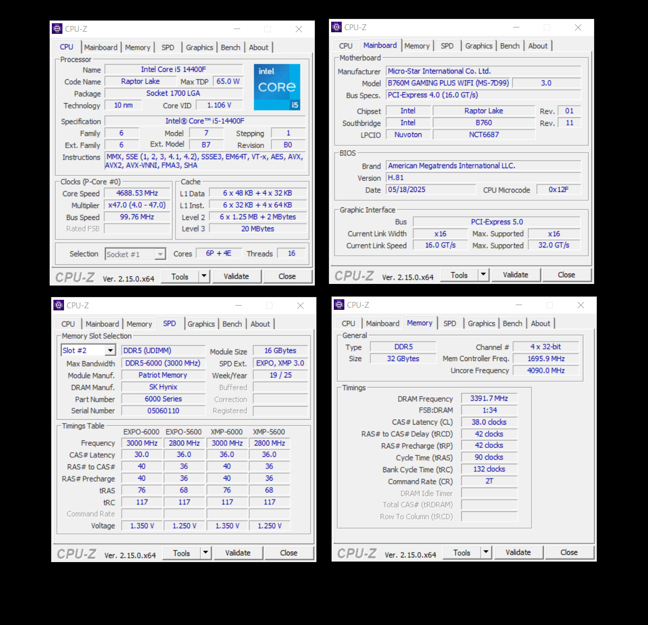The width and height of the screenshot is (648, 625).
Task: Go to Bench tab in the CPU window
Action: [231, 48]
